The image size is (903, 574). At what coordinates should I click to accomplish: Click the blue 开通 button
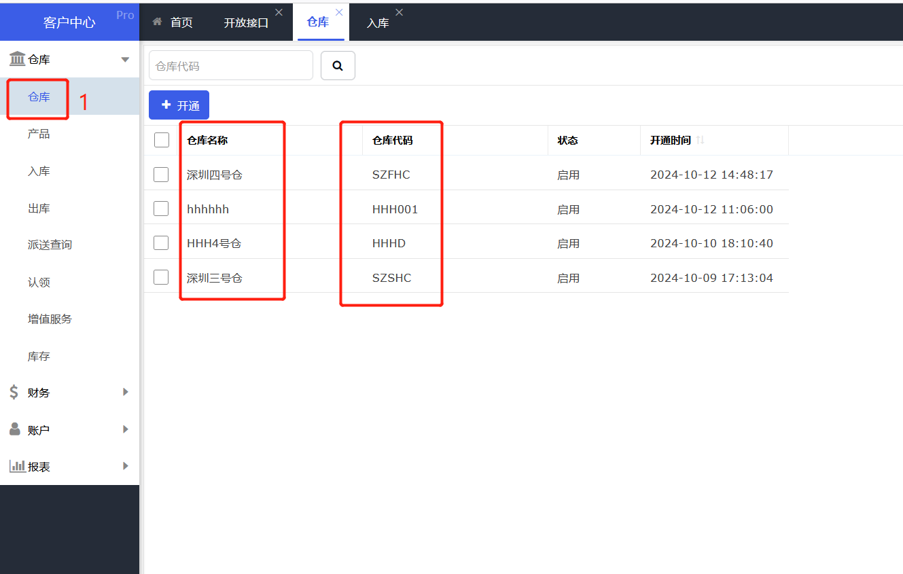tap(179, 105)
